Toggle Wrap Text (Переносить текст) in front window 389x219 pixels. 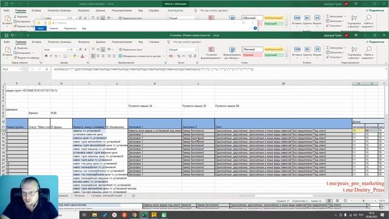[x=131, y=50]
